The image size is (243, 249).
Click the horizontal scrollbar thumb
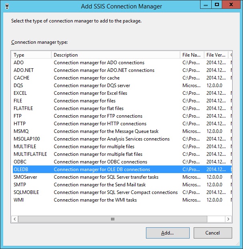[113, 219]
